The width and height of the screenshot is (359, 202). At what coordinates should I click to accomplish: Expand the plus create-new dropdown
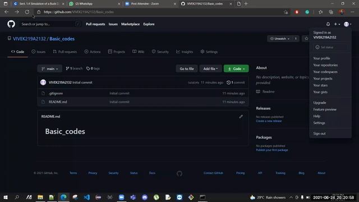337,24
